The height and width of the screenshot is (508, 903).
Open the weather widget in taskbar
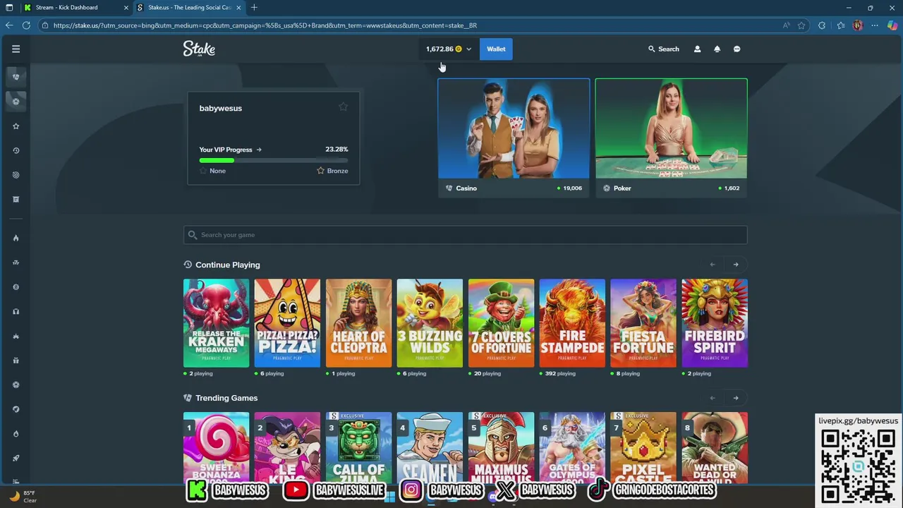tap(23, 497)
